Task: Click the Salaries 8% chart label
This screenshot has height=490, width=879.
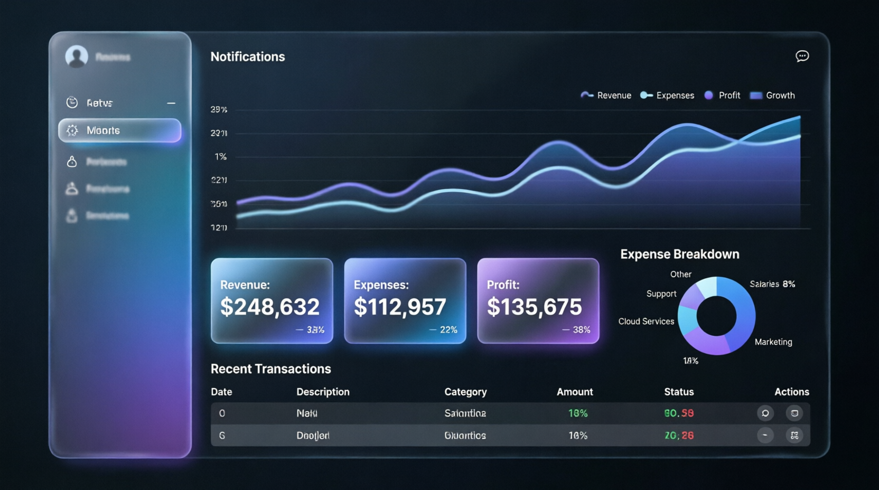Action: (x=772, y=284)
